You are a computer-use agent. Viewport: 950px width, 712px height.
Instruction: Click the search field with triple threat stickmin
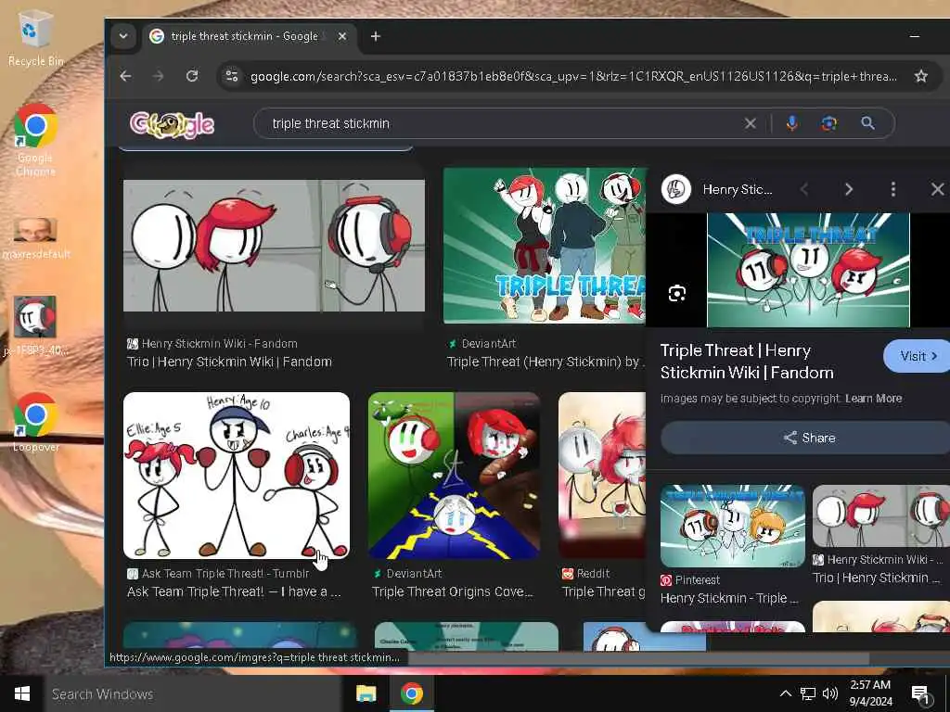click(x=503, y=123)
